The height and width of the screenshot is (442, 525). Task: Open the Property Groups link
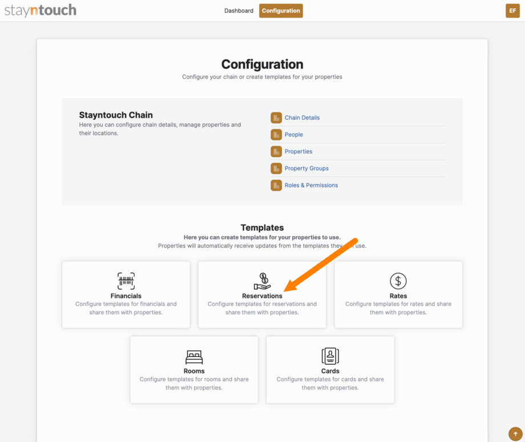306,168
